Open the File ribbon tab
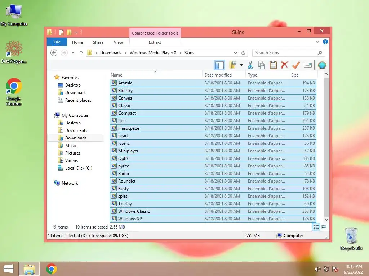Viewport: 369px width, 276px height. (x=57, y=42)
